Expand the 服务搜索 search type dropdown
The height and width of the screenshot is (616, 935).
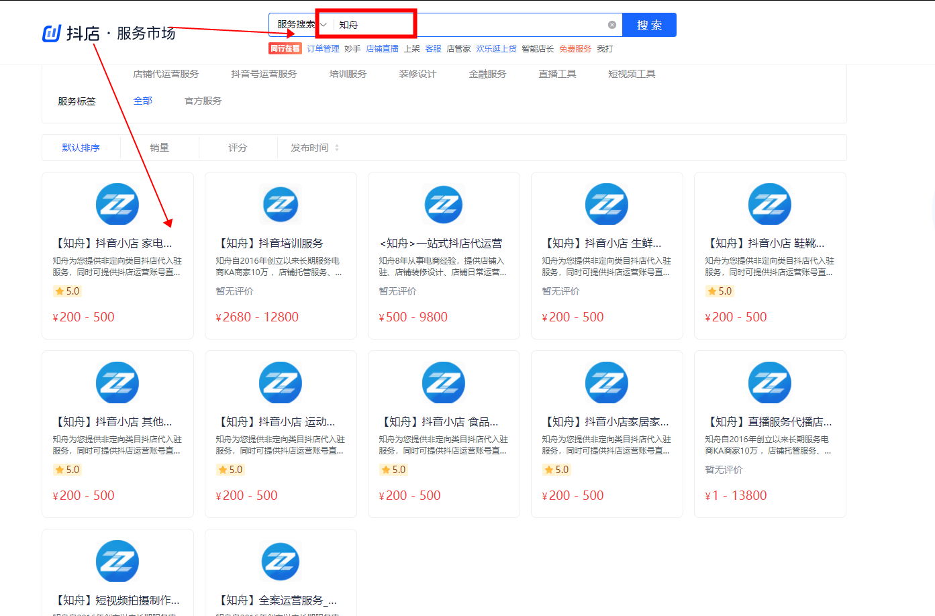coord(302,25)
